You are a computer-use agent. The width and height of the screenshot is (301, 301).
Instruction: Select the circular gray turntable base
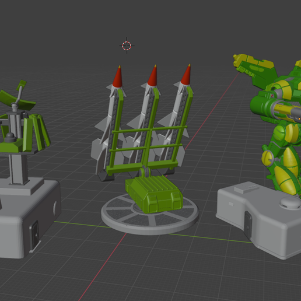coord(150,214)
